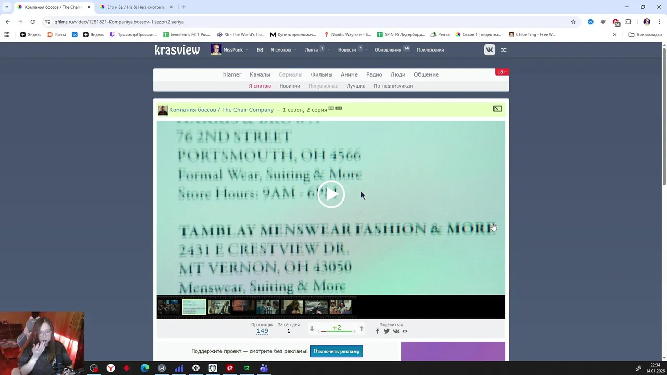Open Microsoft Edge from taskbar

145,368
